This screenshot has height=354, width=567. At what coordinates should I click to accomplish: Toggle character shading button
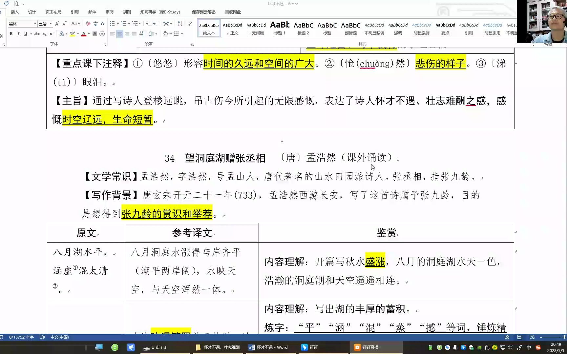point(95,34)
